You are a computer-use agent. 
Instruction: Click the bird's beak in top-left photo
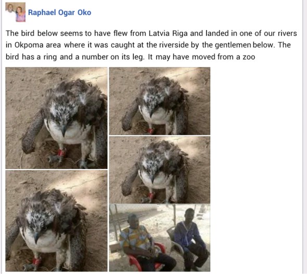pyautogui.click(x=63, y=130)
